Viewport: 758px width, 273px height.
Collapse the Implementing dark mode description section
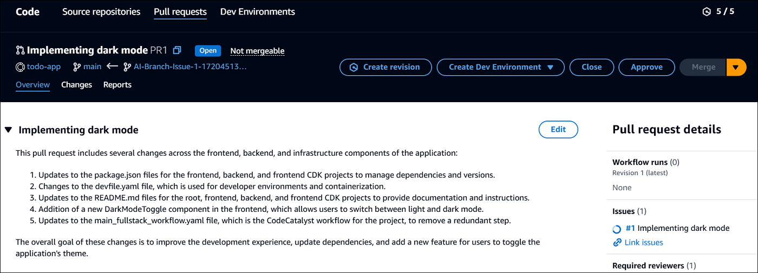pyautogui.click(x=8, y=130)
